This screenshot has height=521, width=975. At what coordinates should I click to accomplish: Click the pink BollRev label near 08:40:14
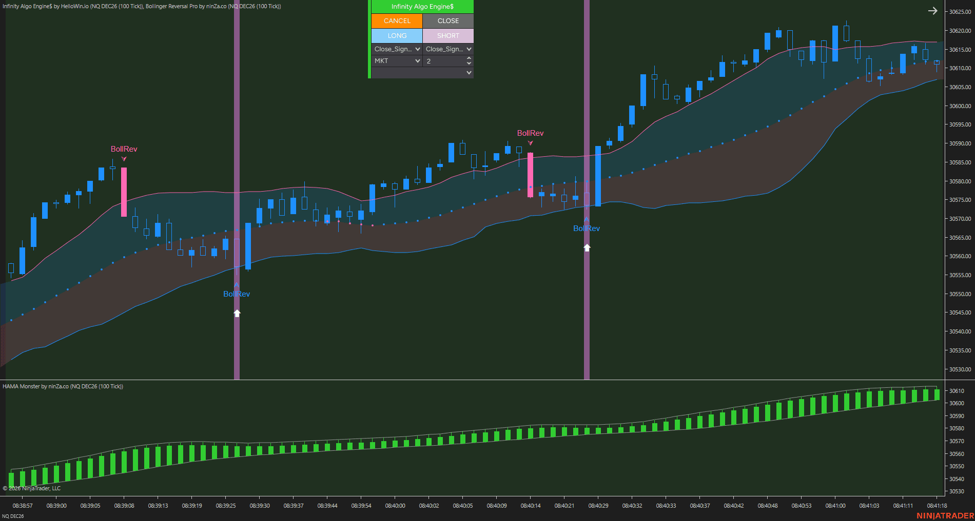530,133
